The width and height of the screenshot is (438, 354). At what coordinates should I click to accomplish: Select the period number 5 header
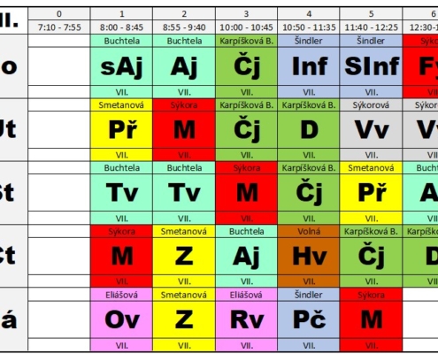(371, 14)
